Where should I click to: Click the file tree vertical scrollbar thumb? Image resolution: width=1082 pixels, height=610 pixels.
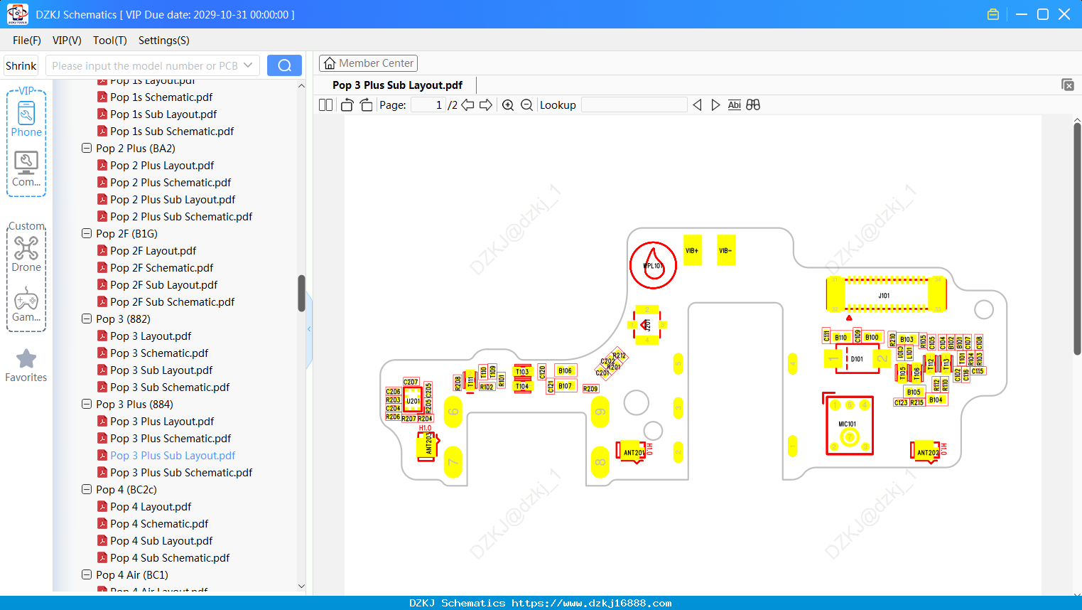301,293
